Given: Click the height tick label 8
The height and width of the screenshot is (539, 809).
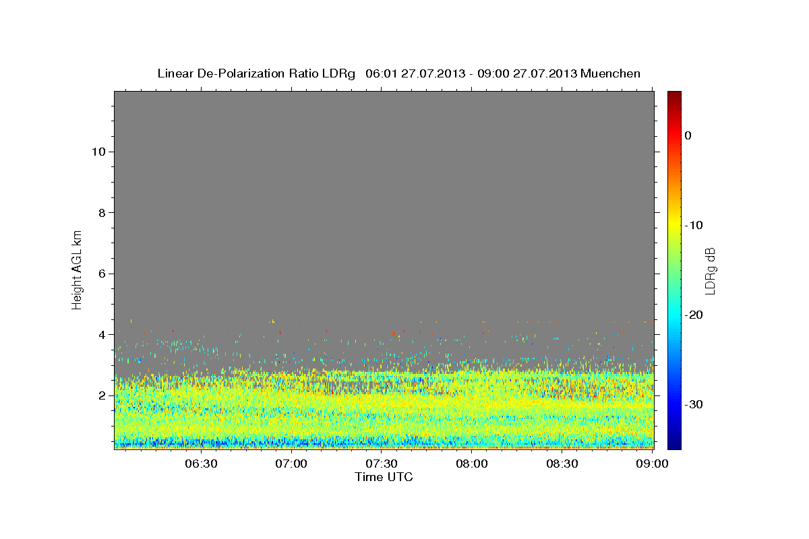Looking at the screenshot, I should pyautogui.click(x=101, y=213).
